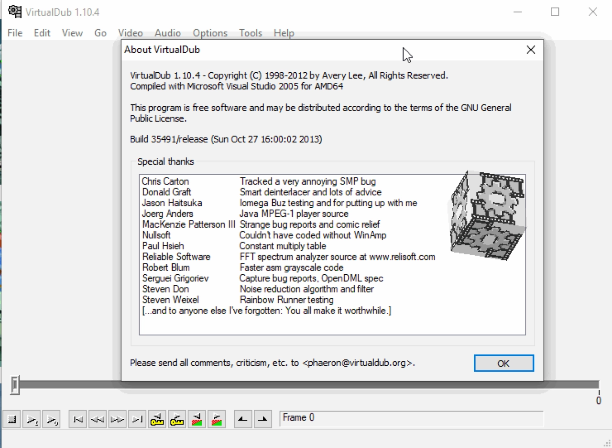Click the "Compiled with Microsoft Visual Studio 2005" line

point(237,86)
